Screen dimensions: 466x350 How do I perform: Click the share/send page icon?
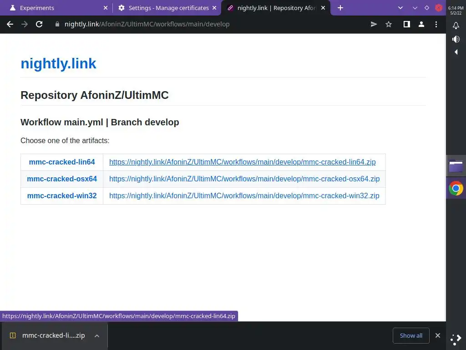tap(374, 25)
